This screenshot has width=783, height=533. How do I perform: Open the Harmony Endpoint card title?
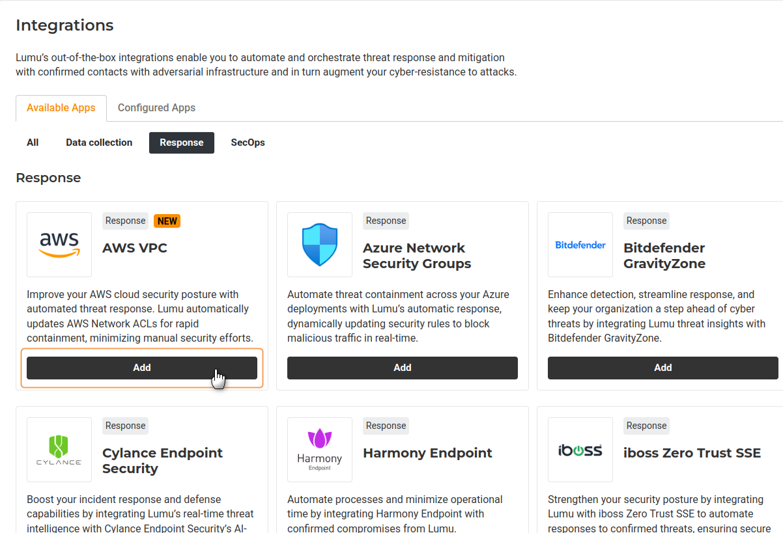tap(427, 453)
